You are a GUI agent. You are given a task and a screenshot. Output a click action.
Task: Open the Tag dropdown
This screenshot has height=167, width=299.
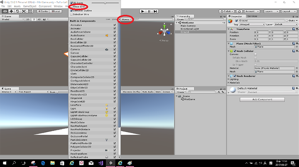pyautogui.click(x=252, y=24)
